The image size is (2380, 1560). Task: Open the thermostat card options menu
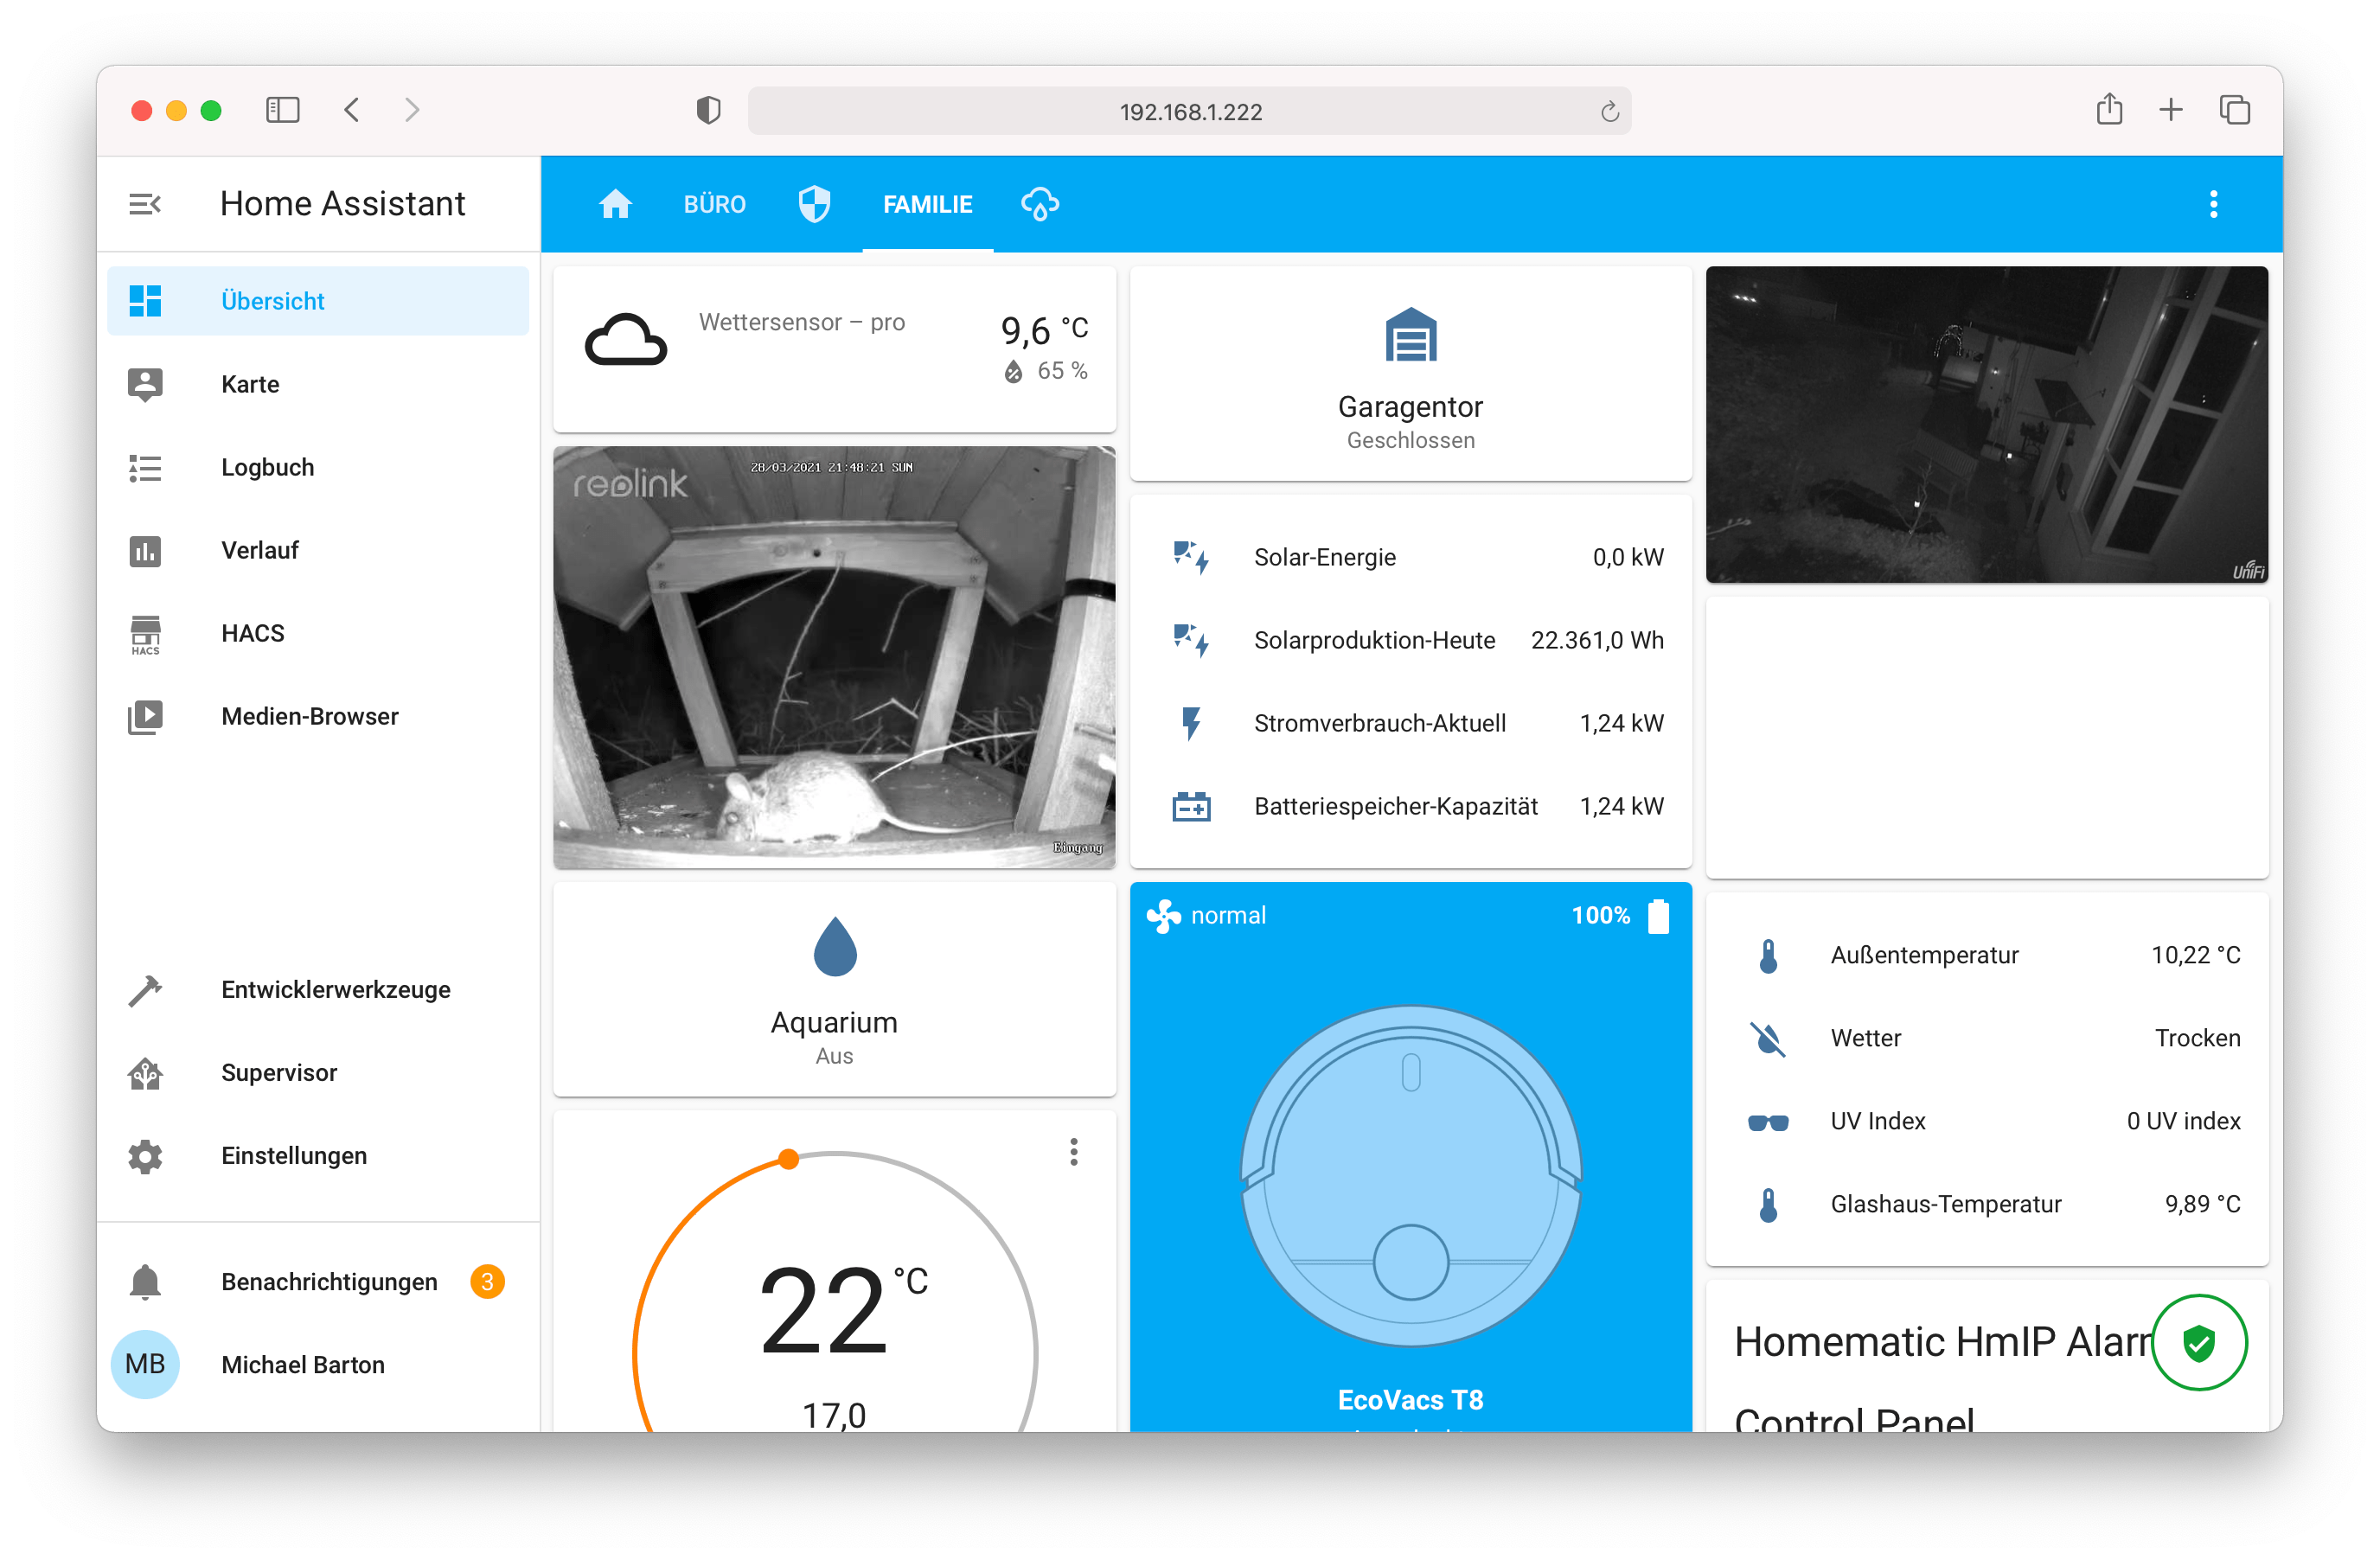pos(1073,1151)
